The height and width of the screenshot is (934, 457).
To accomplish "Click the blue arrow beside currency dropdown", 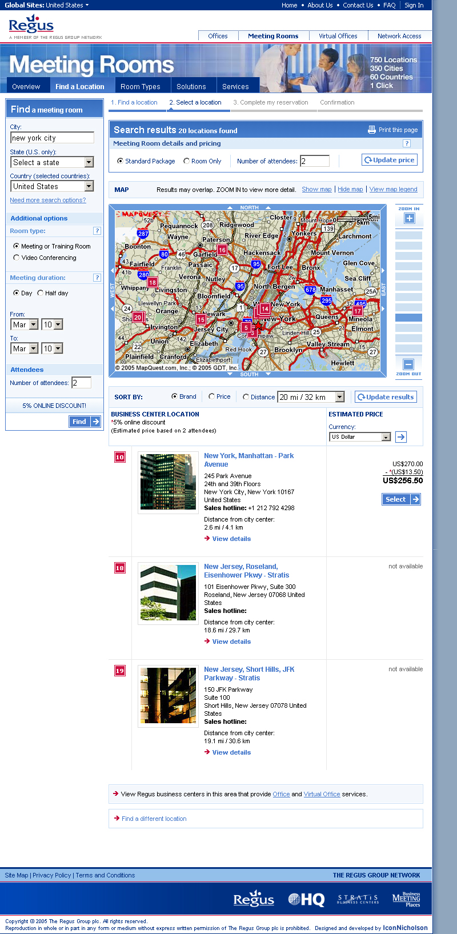I will pos(401,437).
